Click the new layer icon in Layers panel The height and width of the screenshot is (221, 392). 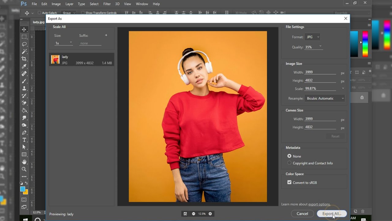click(356, 211)
